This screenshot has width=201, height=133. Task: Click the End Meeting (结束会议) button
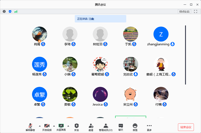point(186,127)
